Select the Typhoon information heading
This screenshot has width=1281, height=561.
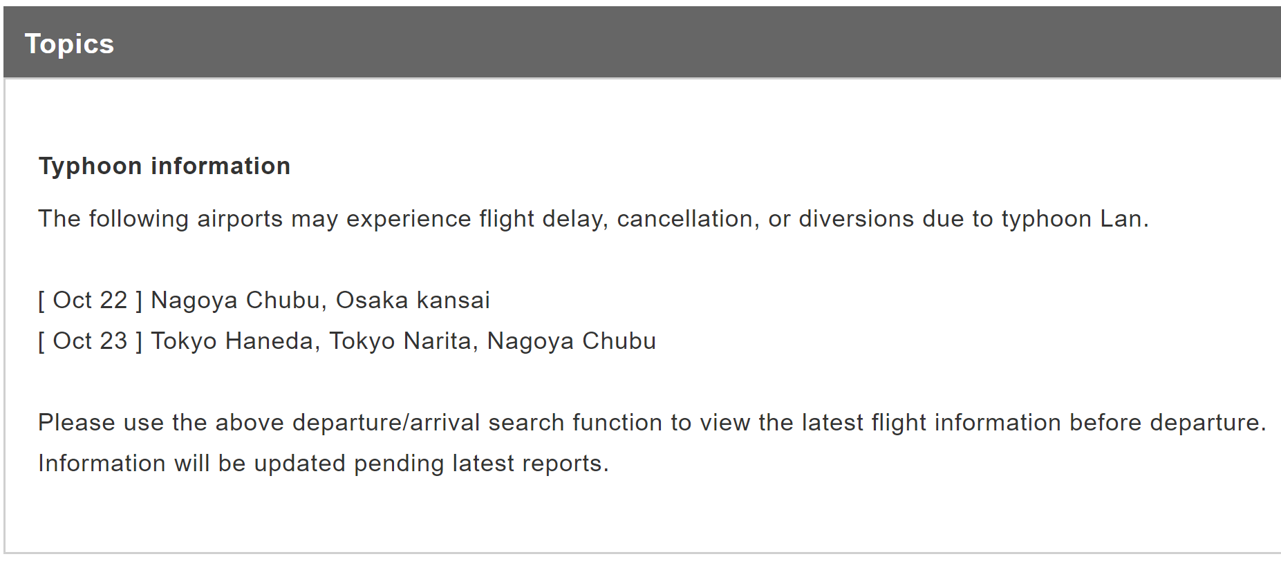pos(165,167)
